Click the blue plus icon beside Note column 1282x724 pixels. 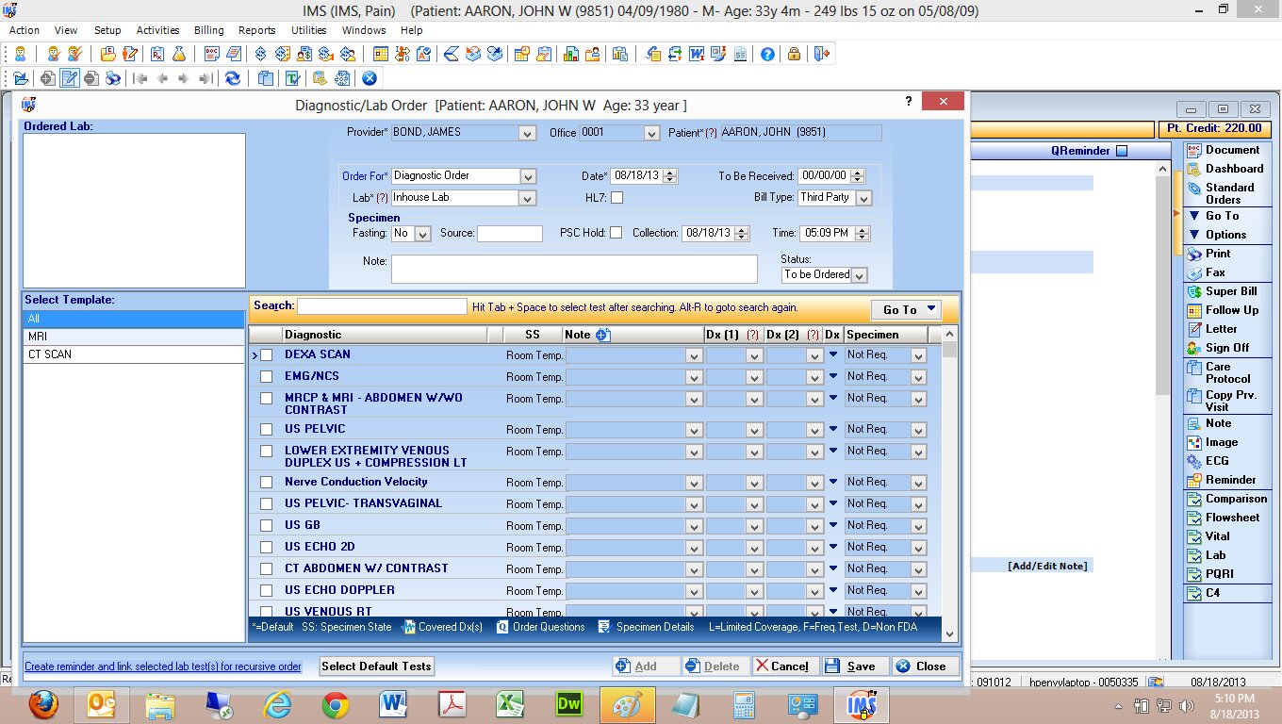[603, 335]
